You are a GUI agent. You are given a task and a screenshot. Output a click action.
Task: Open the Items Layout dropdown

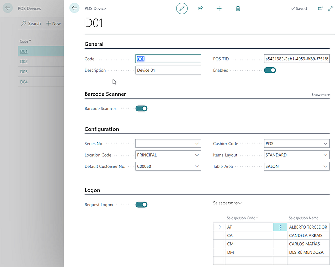[325, 155]
